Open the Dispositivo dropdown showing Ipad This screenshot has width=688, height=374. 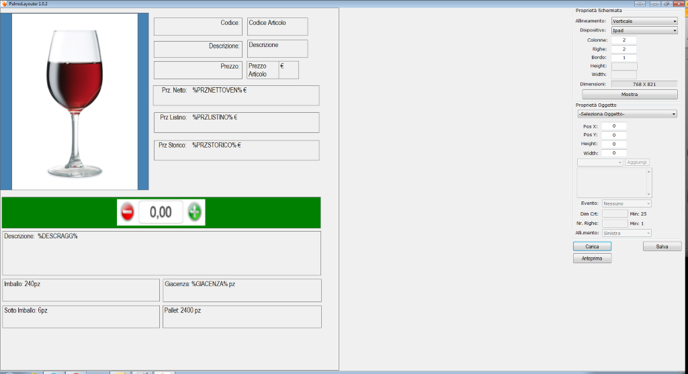coord(644,30)
